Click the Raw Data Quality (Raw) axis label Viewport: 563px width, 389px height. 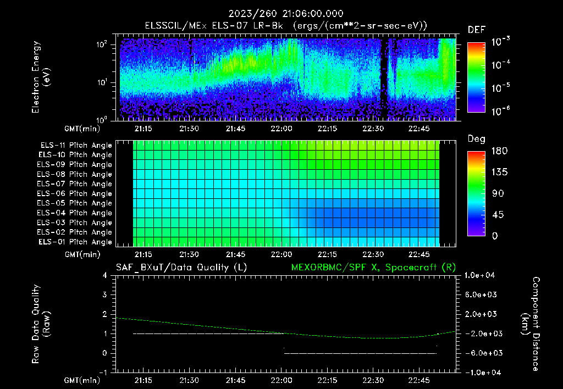click(x=41, y=324)
